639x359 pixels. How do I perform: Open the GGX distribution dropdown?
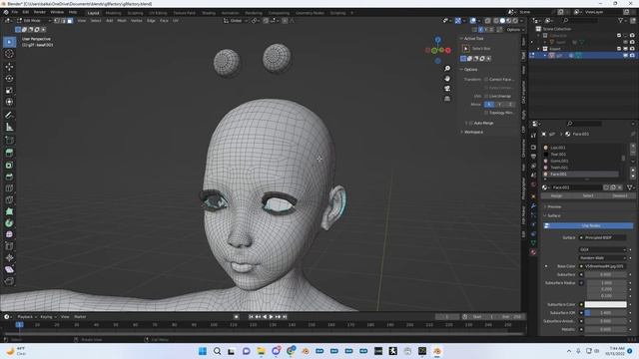602,249
